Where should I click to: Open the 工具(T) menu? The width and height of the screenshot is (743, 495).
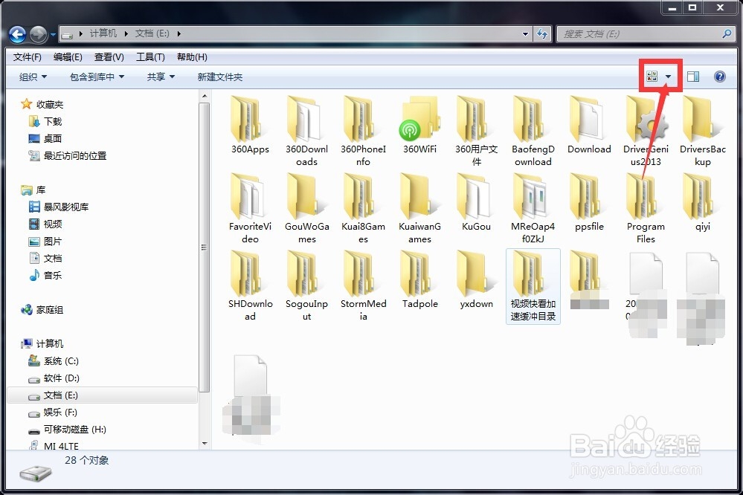[x=150, y=57]
